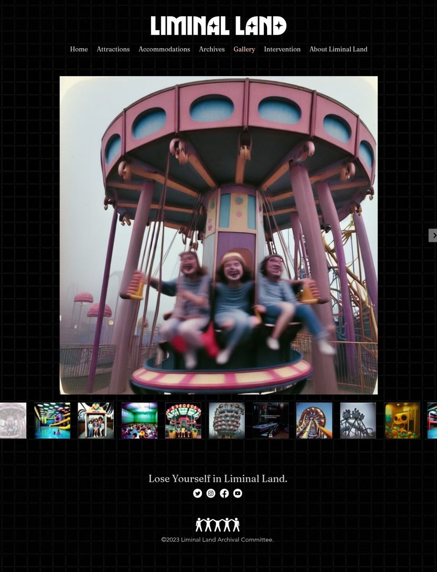437x572 pixels.
Task: Select the grey roller coaster loop thumbnail
Action: pyautogui.click(x=358, y=420)
